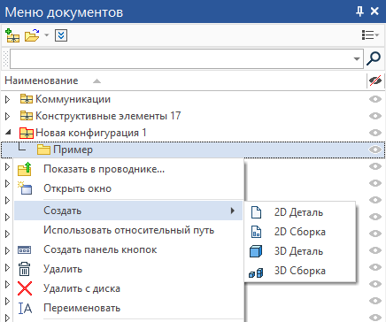Click the Создать submenu arrow
The height and width of the screenshot is (322, 386).
[x=233, y=211]
